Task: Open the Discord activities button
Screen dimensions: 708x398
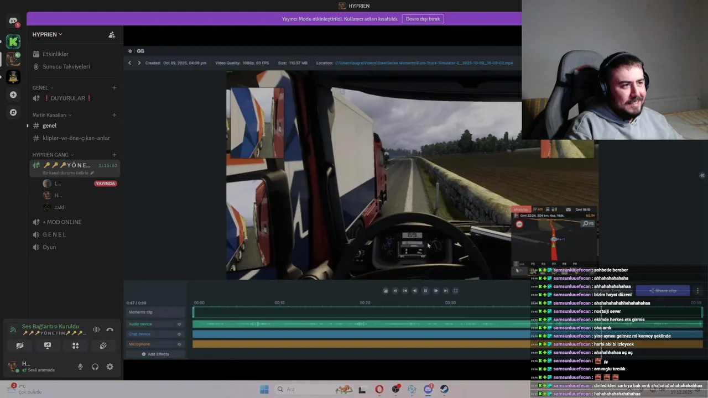Action: (75, 346)
